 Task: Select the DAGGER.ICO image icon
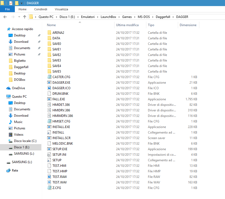(x=49, y=88)
